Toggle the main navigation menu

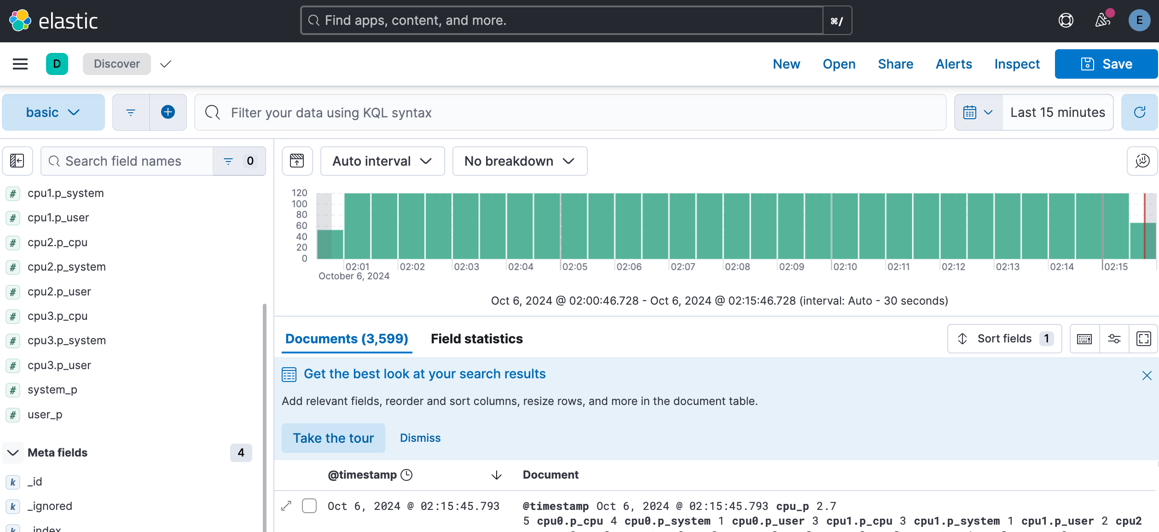20,64
